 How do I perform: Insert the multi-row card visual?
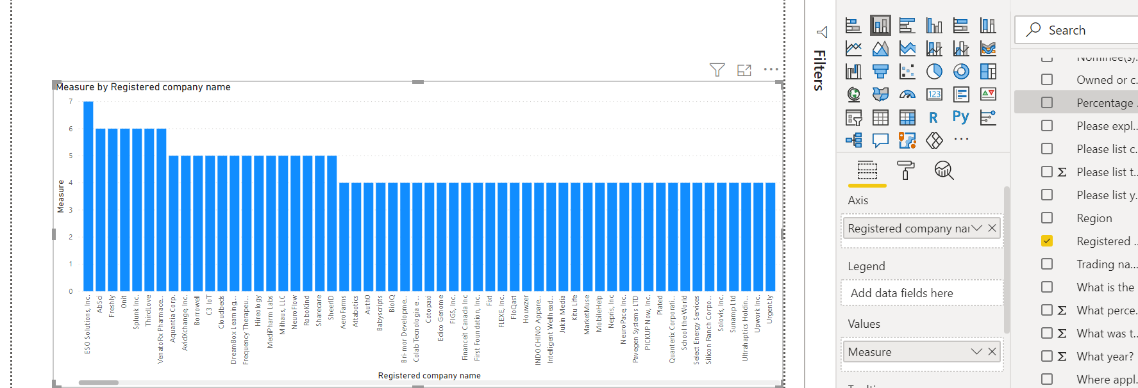(961, 95)
